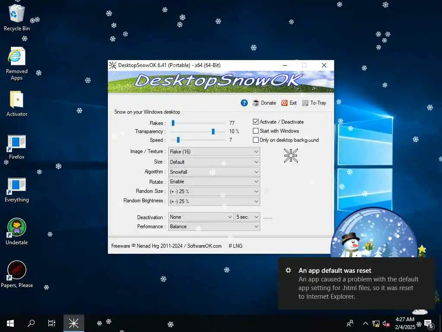Click the Speed slider thumb
442x332 pixels.
coord(178,140)
